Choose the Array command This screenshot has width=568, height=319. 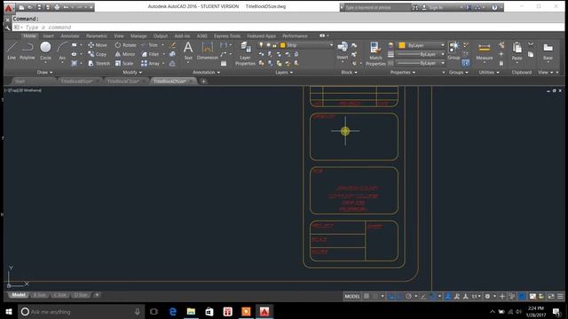[x=150, y=63]
